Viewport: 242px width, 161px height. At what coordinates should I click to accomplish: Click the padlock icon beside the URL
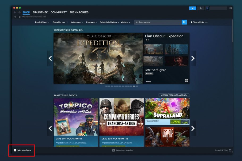point(20,17)
